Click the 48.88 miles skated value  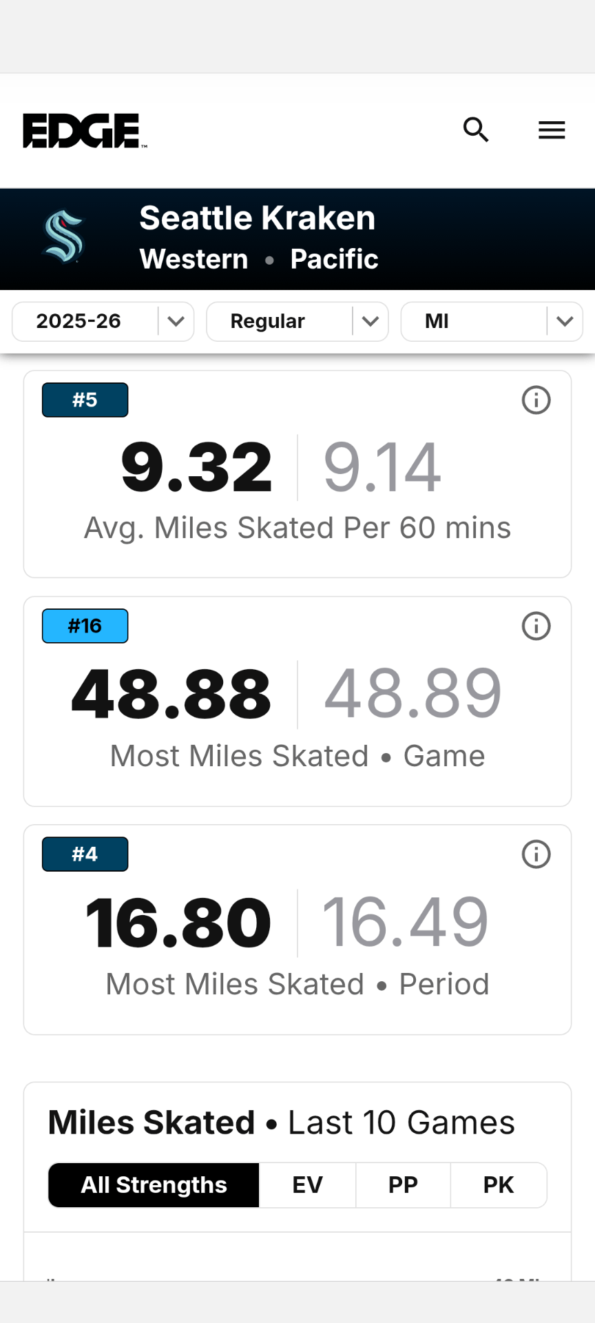tap(171, 695)
